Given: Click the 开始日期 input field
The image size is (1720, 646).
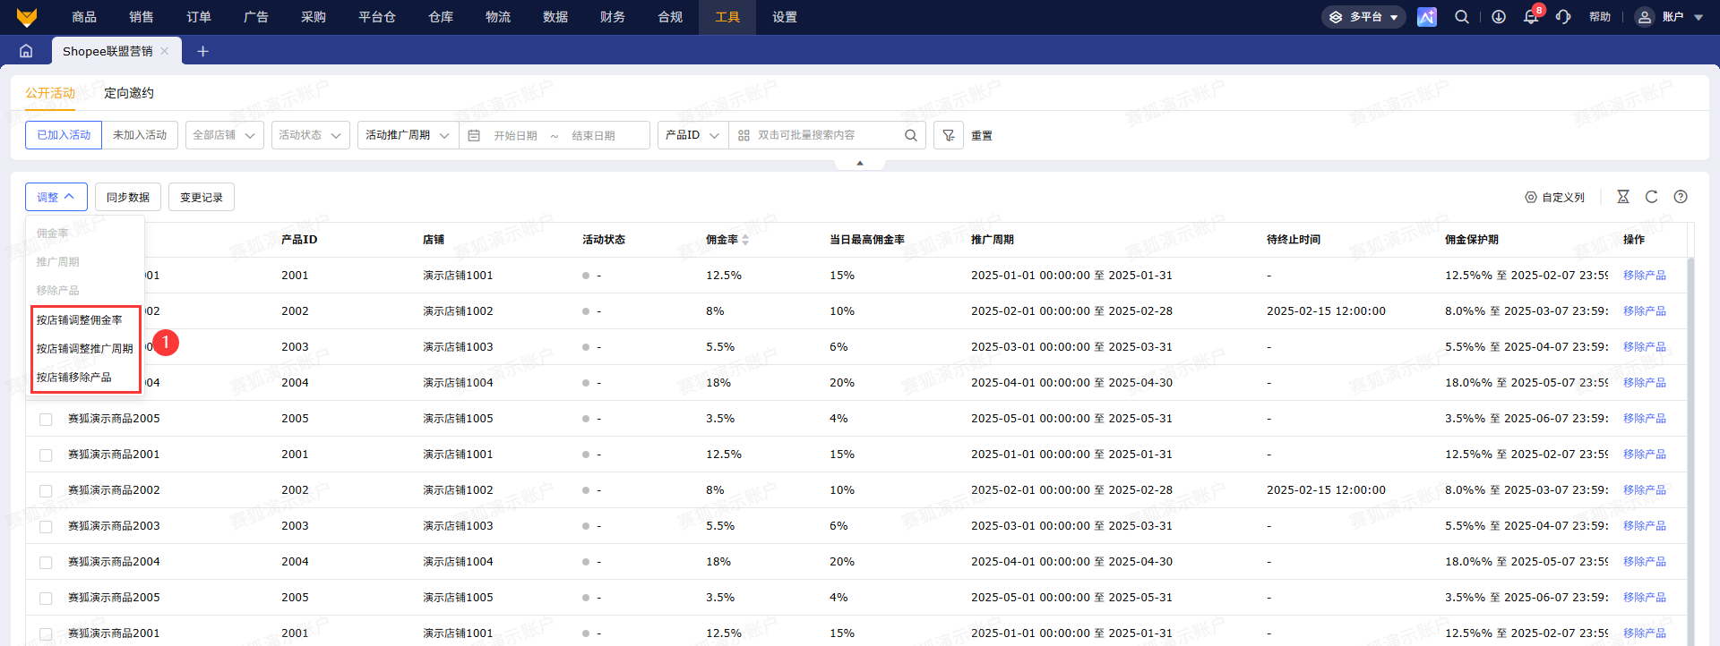Looking at the screenshot, I should [x=516, y=136].
